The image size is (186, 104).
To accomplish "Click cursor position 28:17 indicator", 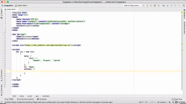I will [141, 102].
